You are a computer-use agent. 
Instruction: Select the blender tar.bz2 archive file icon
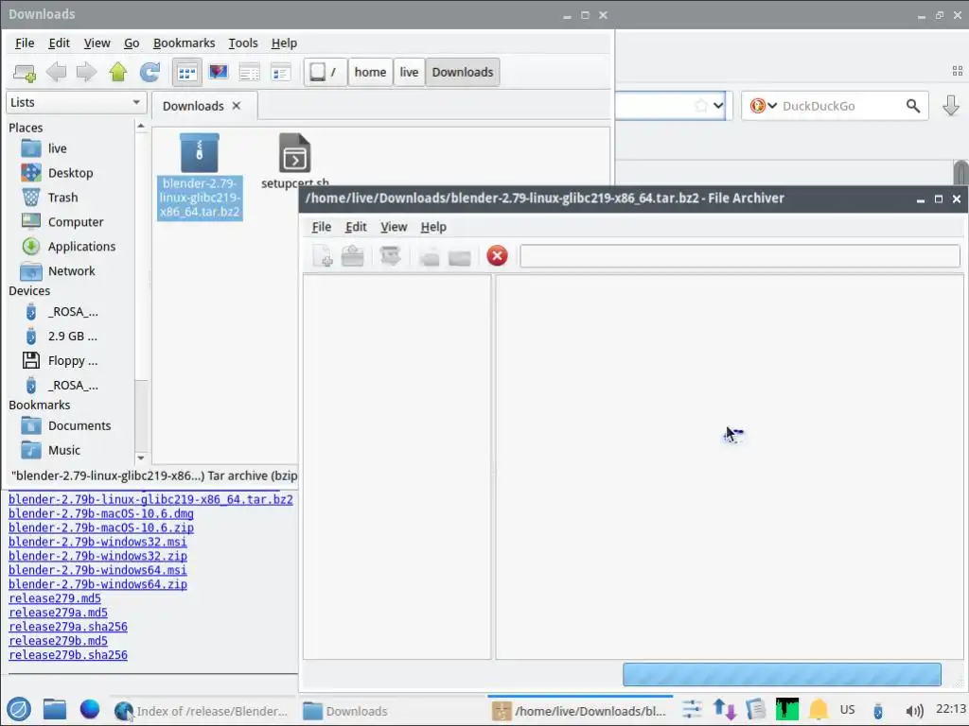pos(199,152)
